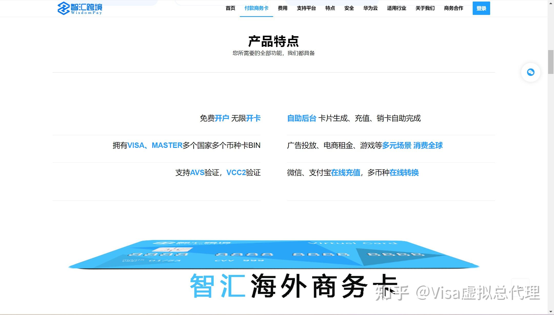Click the subtitle 您所需要的全部功能，我们都具备

pyautogui.click(x=274, y=53)
